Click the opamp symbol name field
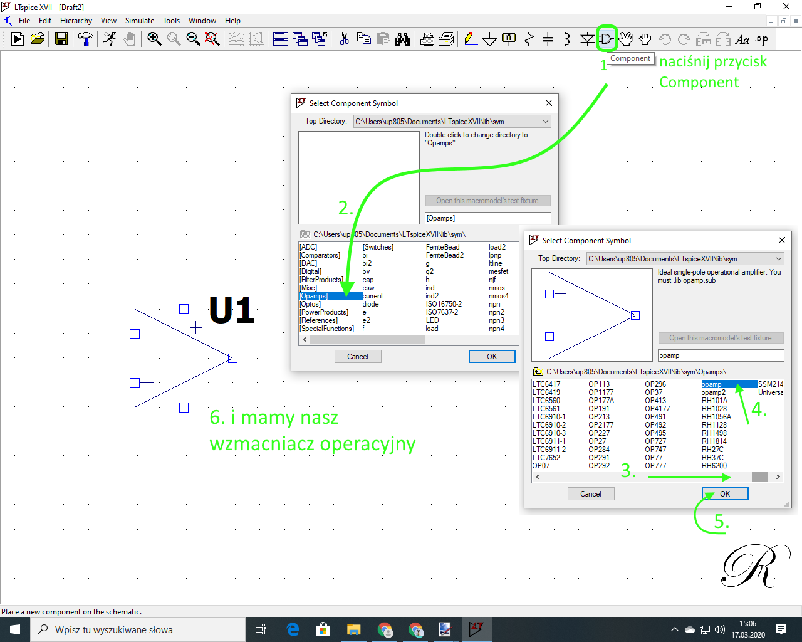802x642 pixels. 721,355
